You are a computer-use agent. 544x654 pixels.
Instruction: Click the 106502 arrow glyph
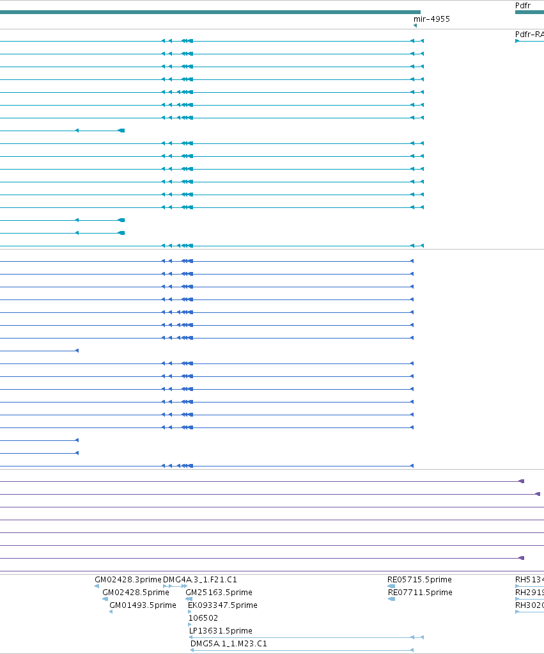[190, 625]
